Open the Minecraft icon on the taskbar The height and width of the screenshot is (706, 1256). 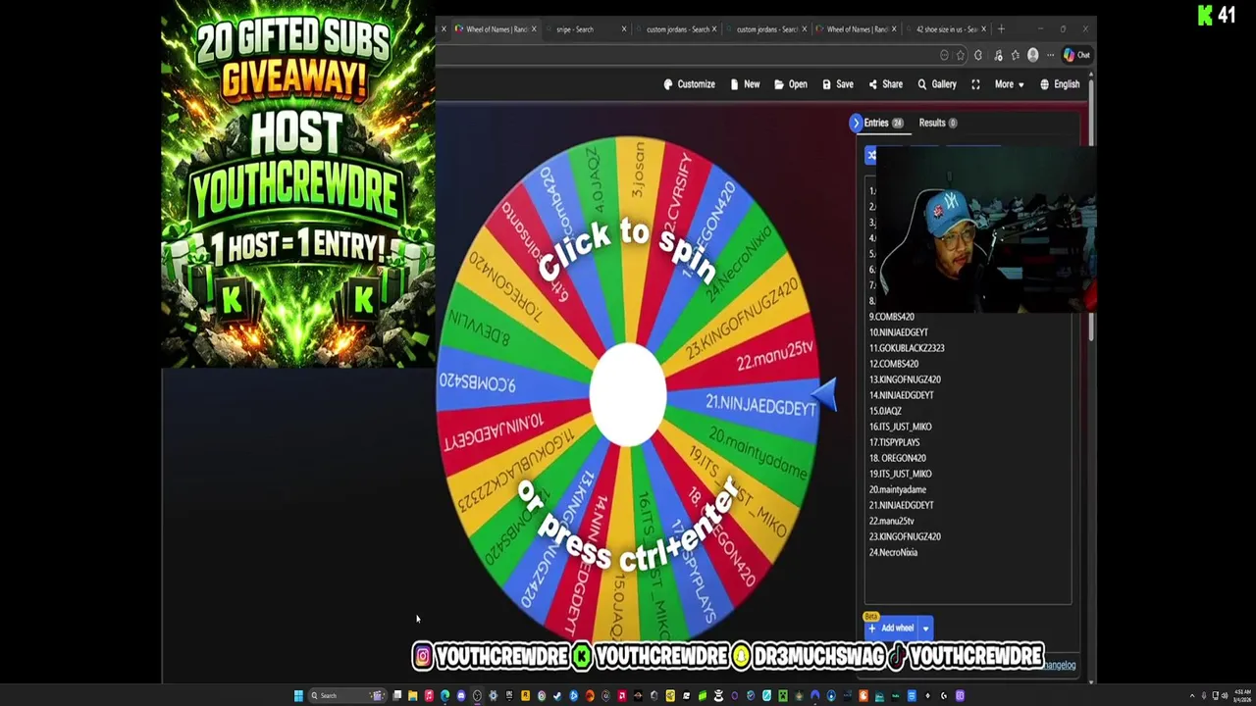coord(783,696)
